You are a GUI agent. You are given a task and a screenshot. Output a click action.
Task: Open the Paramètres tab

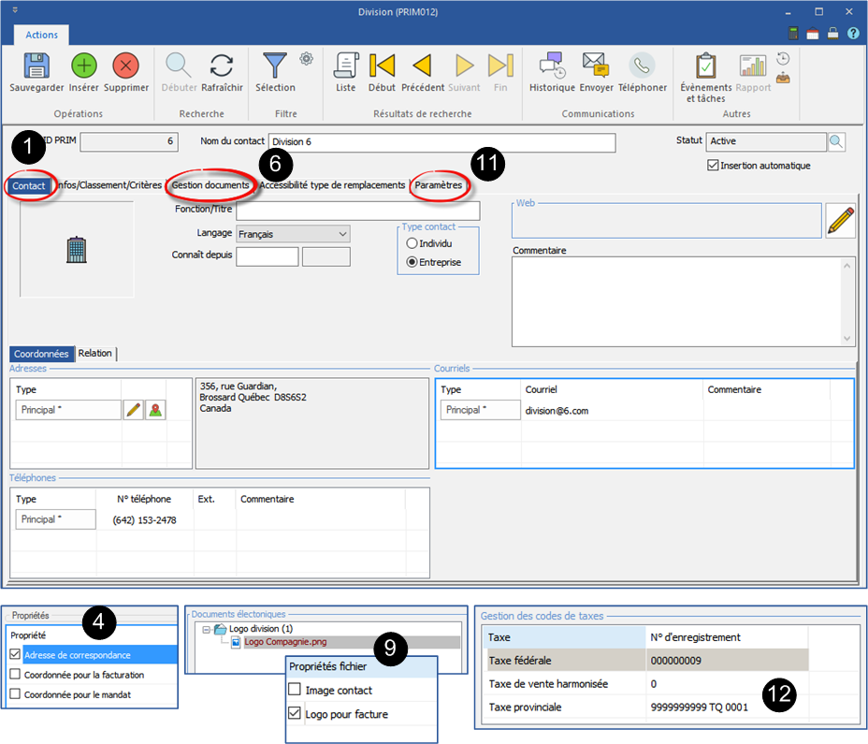tap(439, 185)
